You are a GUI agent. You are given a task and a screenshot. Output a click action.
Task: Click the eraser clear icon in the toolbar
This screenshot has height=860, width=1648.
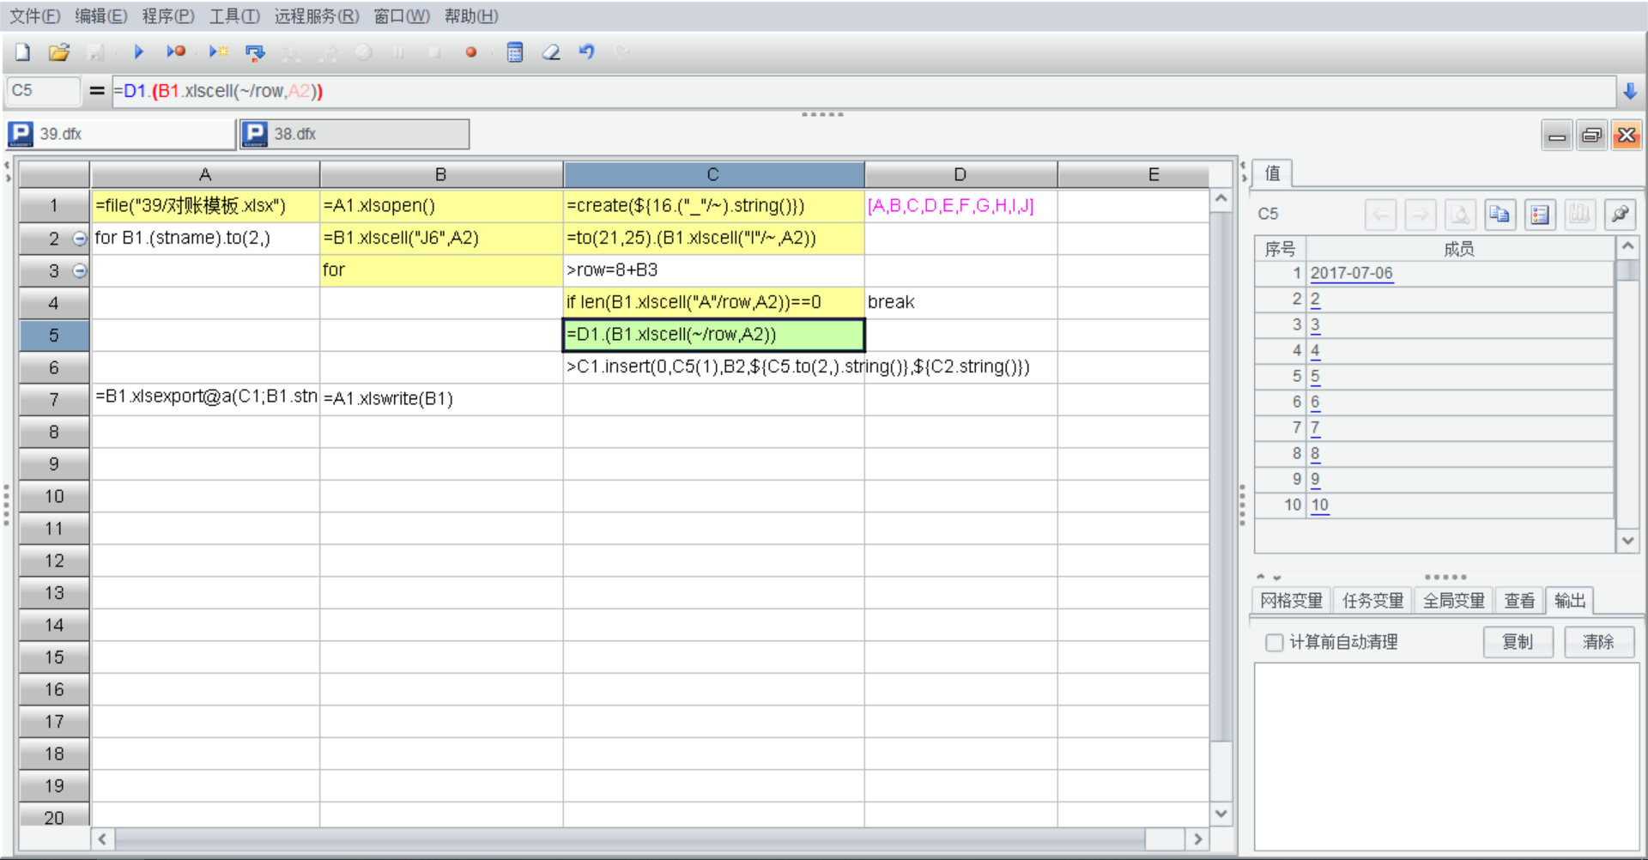pyautogui.click(x=551, y=52)
